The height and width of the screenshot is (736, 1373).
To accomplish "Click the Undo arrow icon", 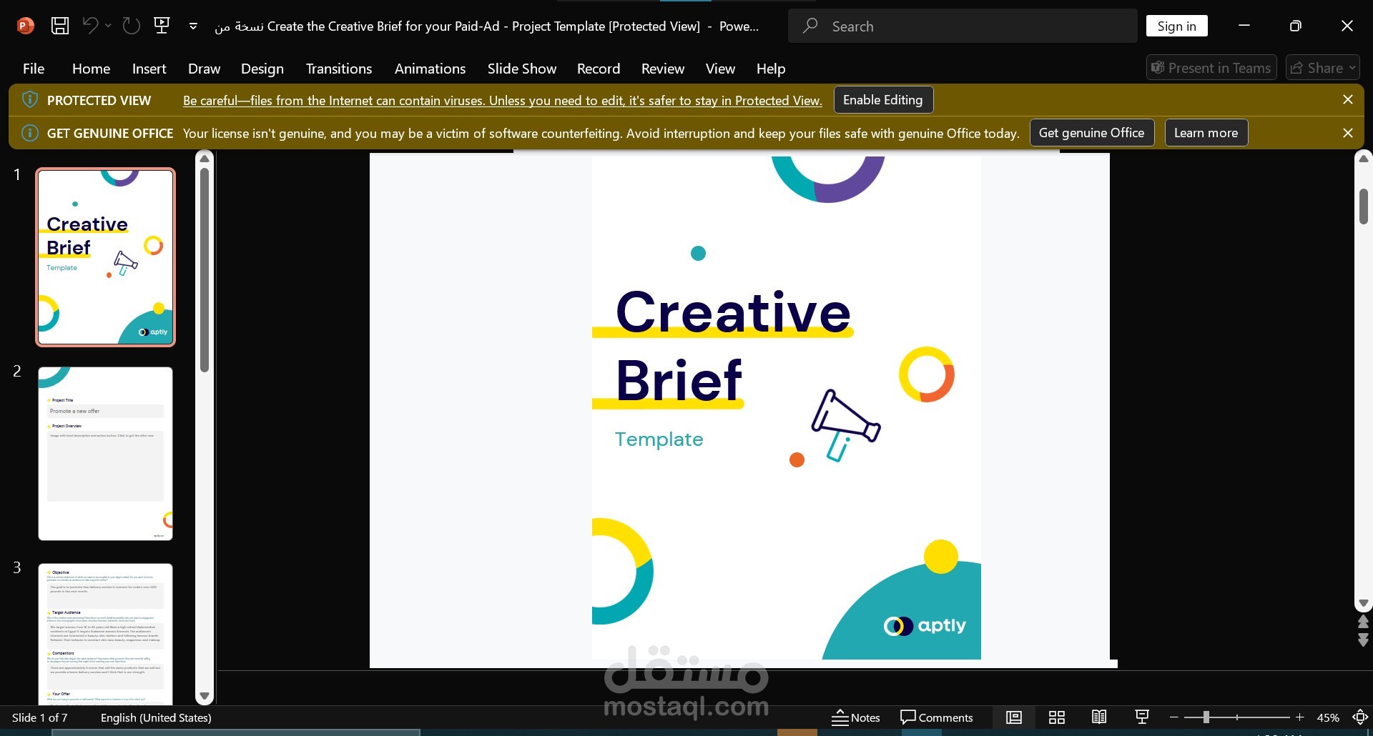I will (90, 26).
